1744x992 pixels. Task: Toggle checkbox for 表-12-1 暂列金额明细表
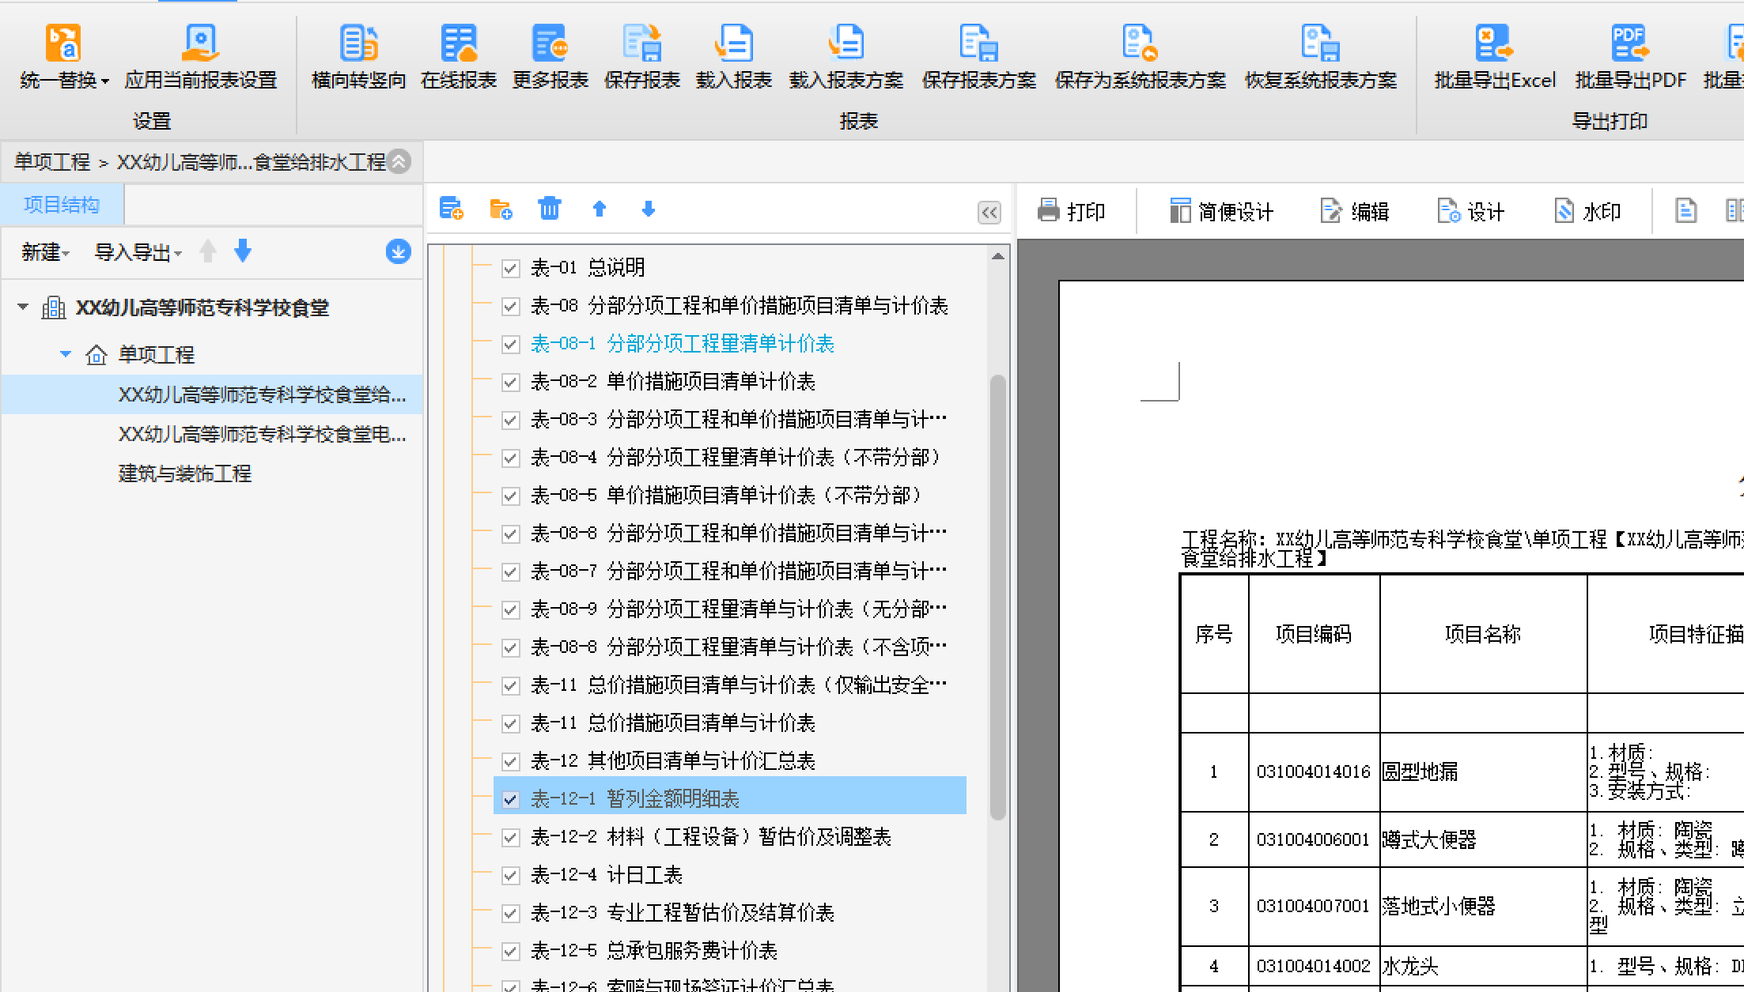[x=510, y=799]
